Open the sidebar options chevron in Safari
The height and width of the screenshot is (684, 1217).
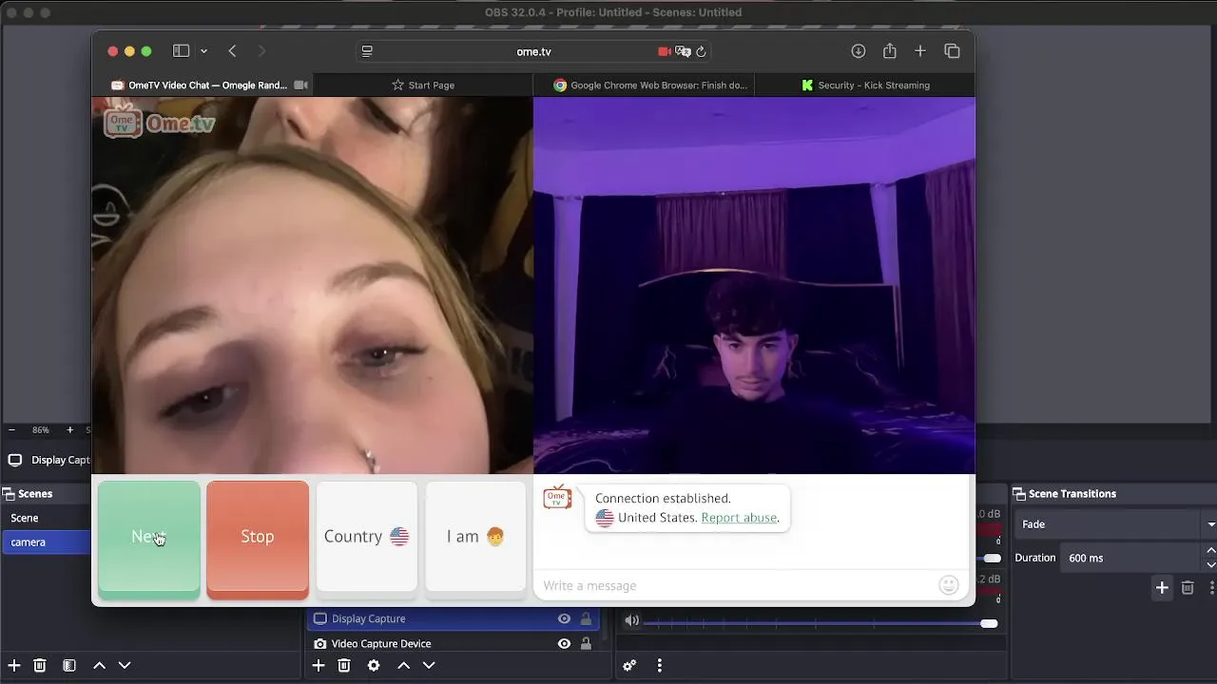click(x=203, y=51)
